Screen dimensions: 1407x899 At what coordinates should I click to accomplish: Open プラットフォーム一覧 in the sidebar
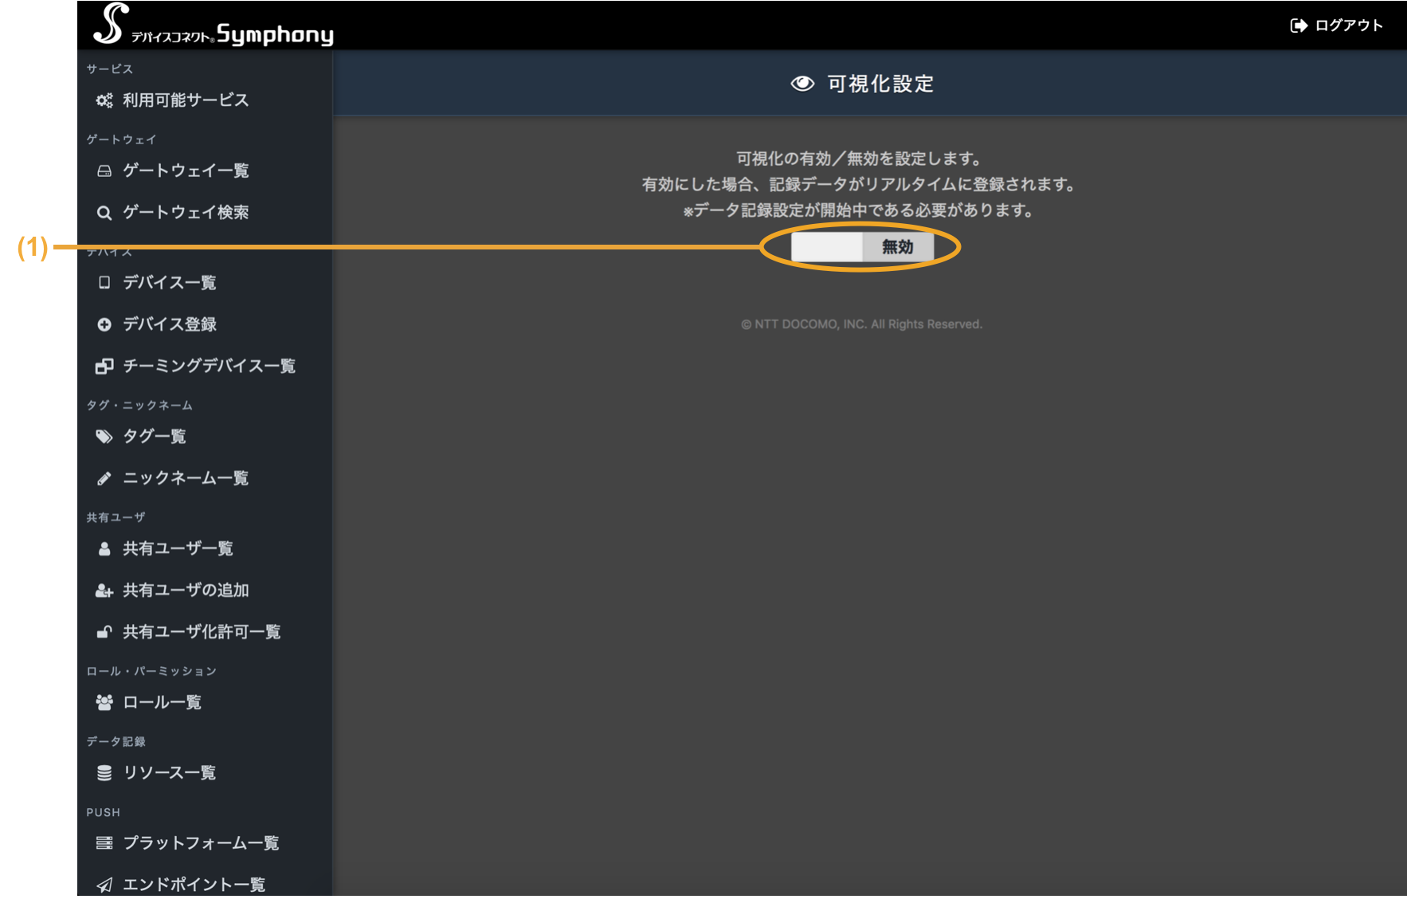(201, 842)
